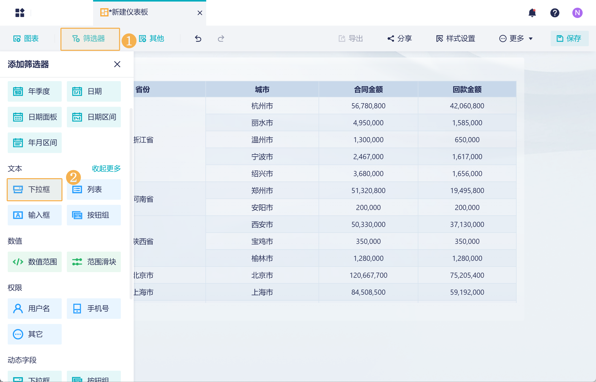Image resolution: width=596 pixels, height=382 pixels.
Task: Select the 筛选器 toolbar button
Action: point(90,39)
